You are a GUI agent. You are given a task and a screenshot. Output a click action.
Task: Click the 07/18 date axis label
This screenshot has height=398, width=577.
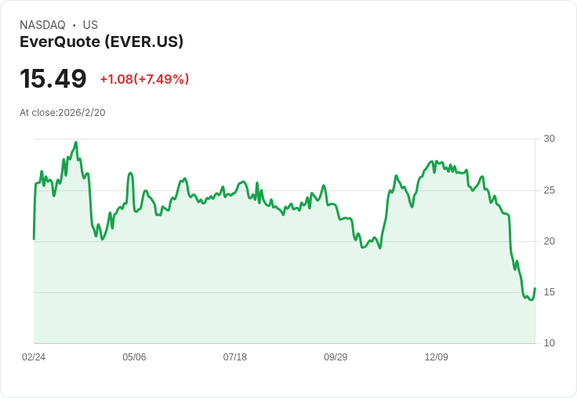pyautogui.click(x=234, y=356)
